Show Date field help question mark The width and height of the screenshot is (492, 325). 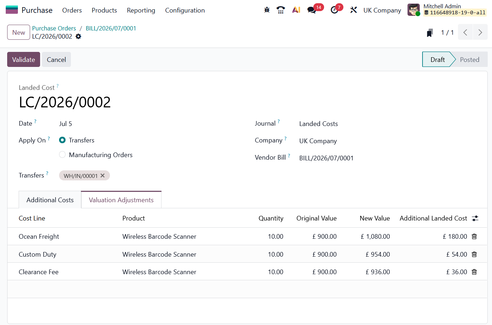click(x=35, y=121)
